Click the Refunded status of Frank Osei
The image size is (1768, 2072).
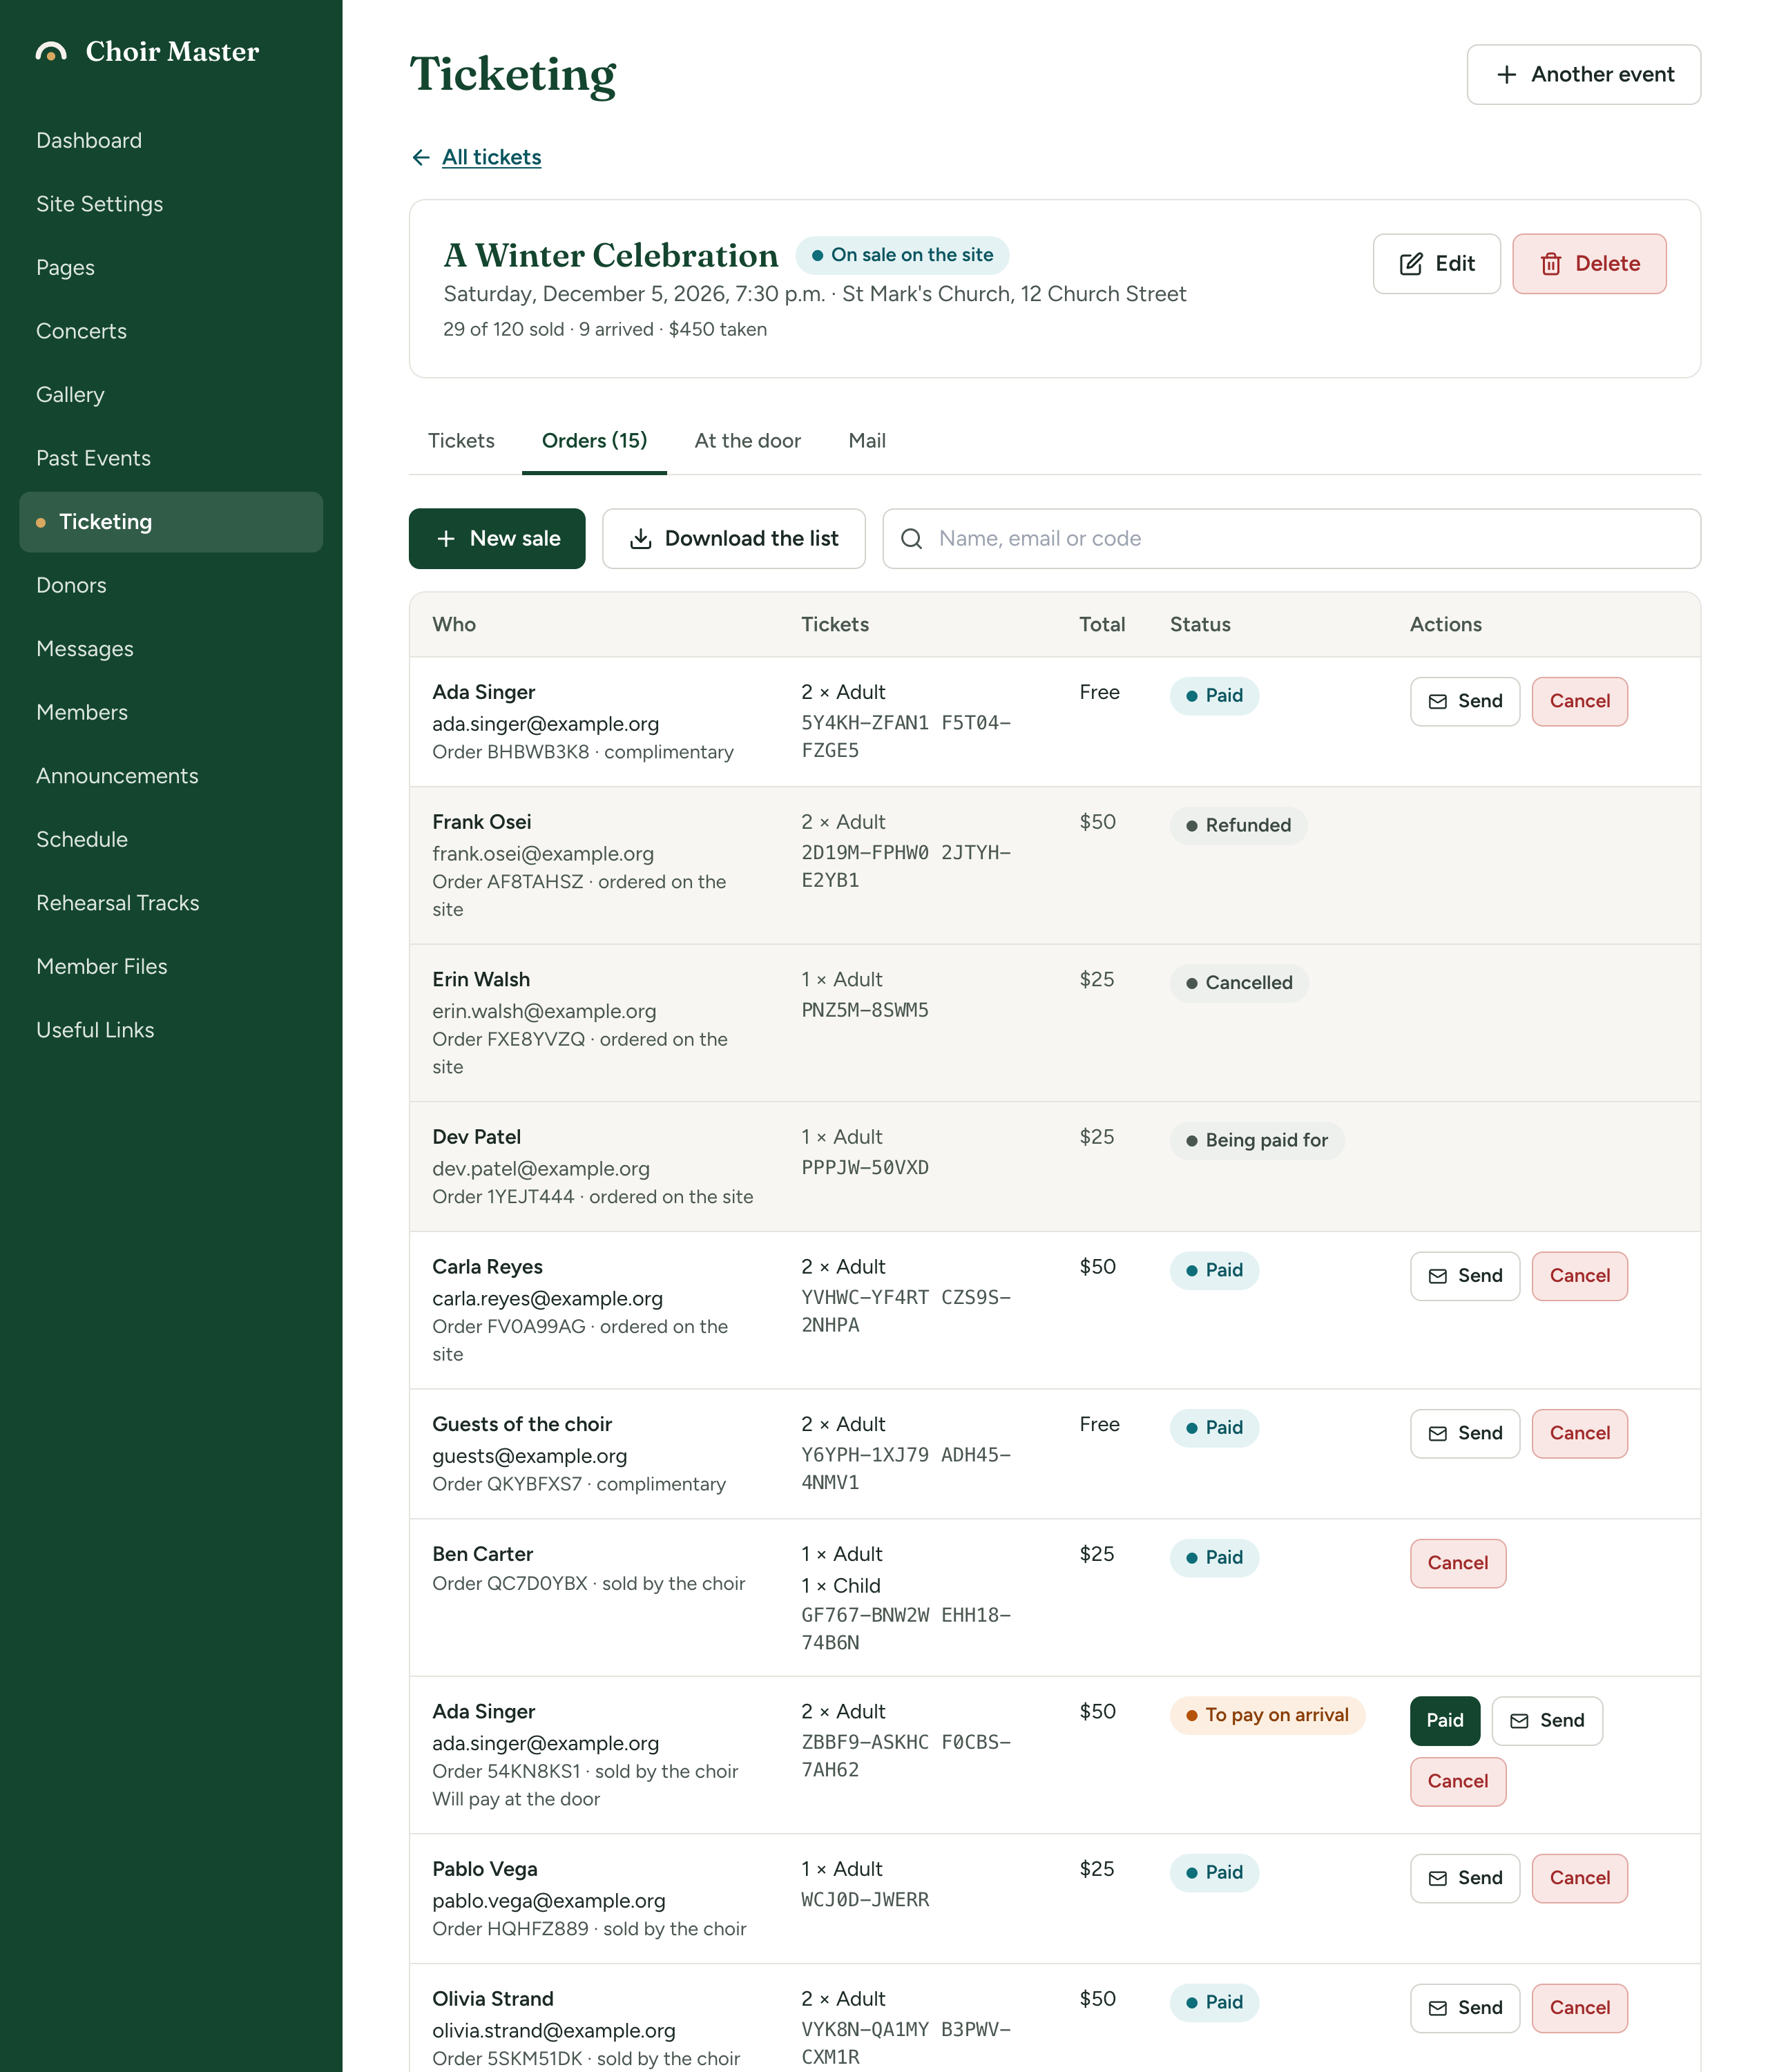pos(1238,826)
